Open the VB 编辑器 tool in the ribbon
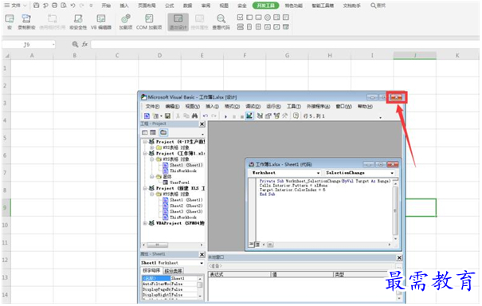482x306 pixels. point(101,22)
